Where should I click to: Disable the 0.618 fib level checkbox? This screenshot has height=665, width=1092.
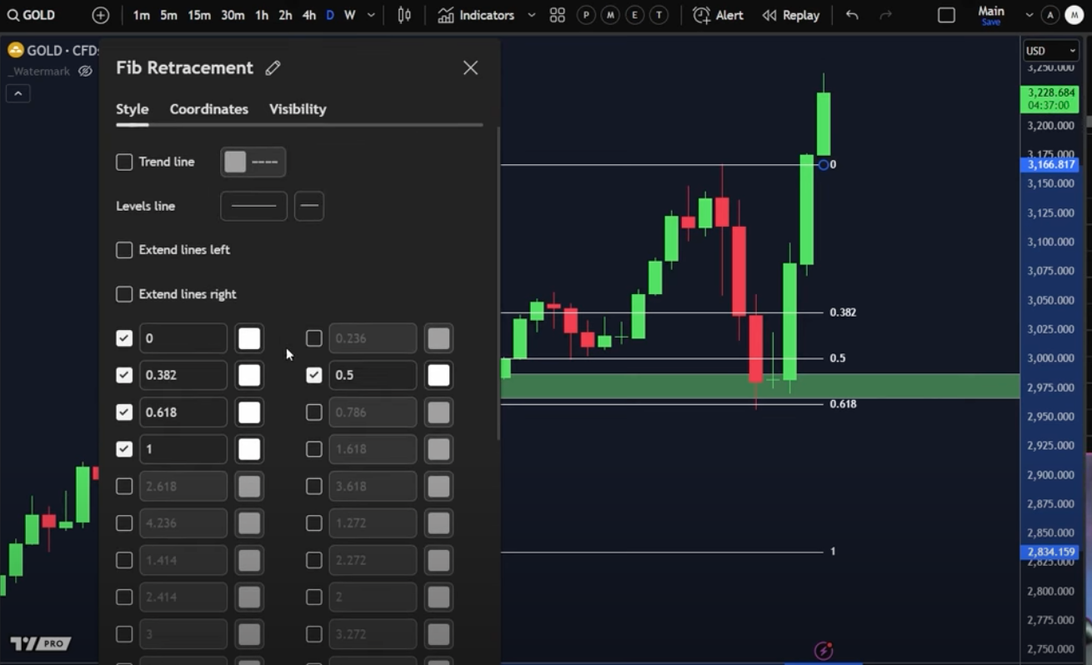123,412
